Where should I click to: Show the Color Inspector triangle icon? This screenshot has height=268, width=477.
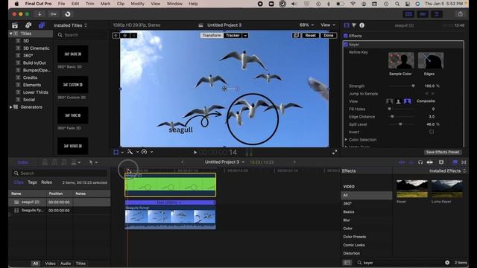[x=354, y=25]
